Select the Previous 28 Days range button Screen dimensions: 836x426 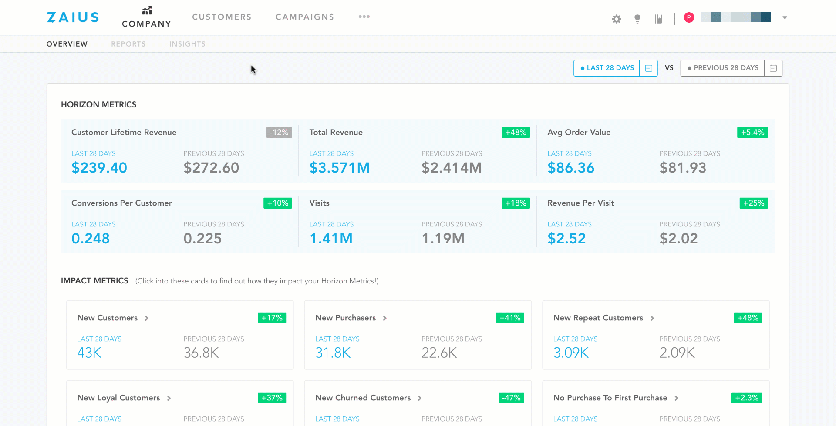[x=723, y=68]
